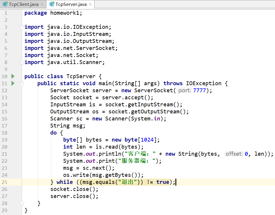Click the 'main' method name
Viewport: 275px width, 215px height.
(x=105, y=83)
